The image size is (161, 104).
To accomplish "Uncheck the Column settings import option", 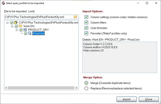I will [86, 17].
